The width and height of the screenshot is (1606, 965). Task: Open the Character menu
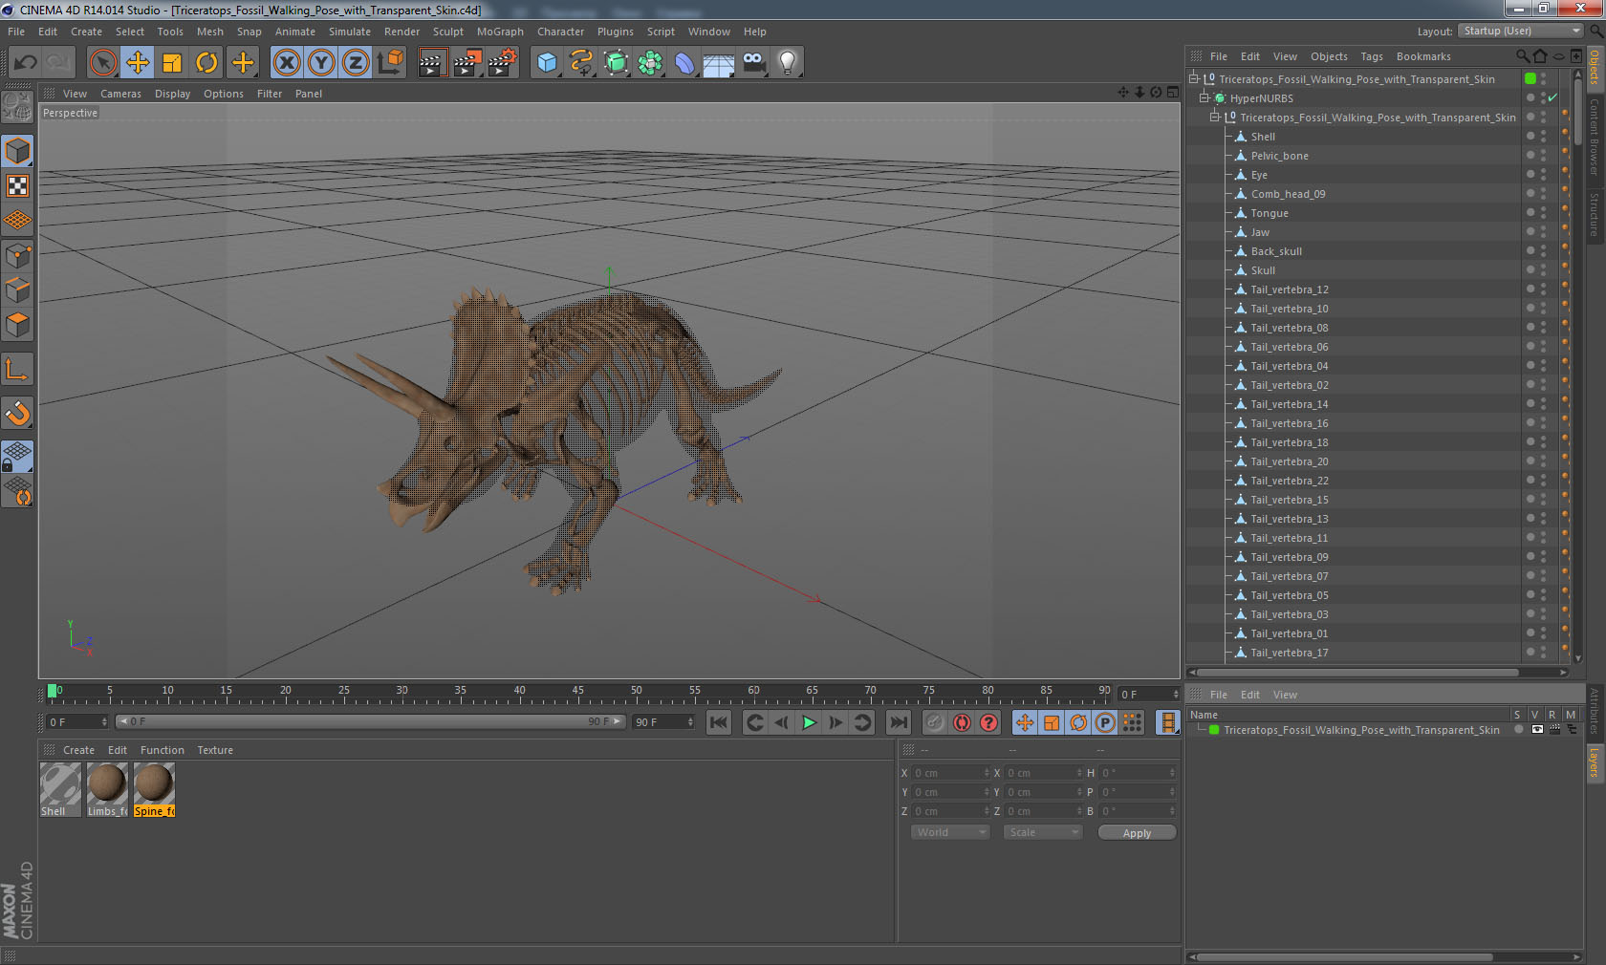(560, 32)
